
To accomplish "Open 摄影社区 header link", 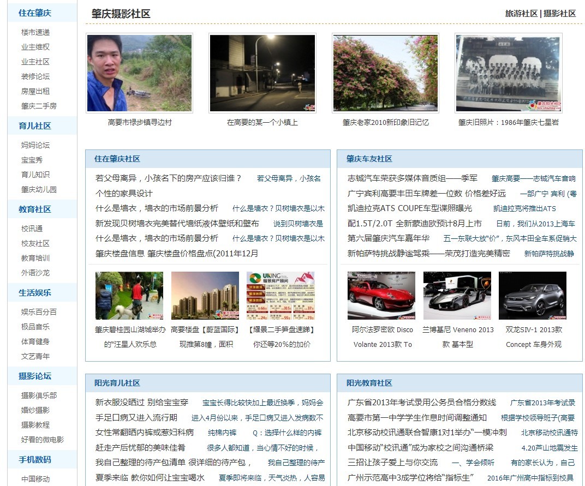I will tap(560, 14).
